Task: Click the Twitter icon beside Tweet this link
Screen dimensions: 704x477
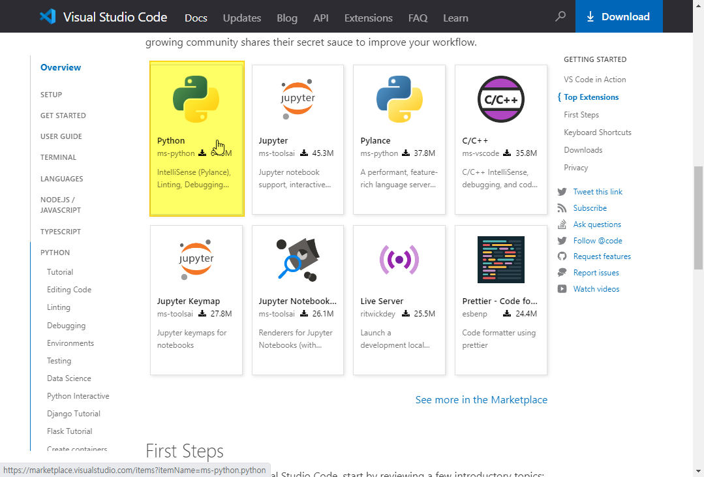Action: (x=562, y=192)
